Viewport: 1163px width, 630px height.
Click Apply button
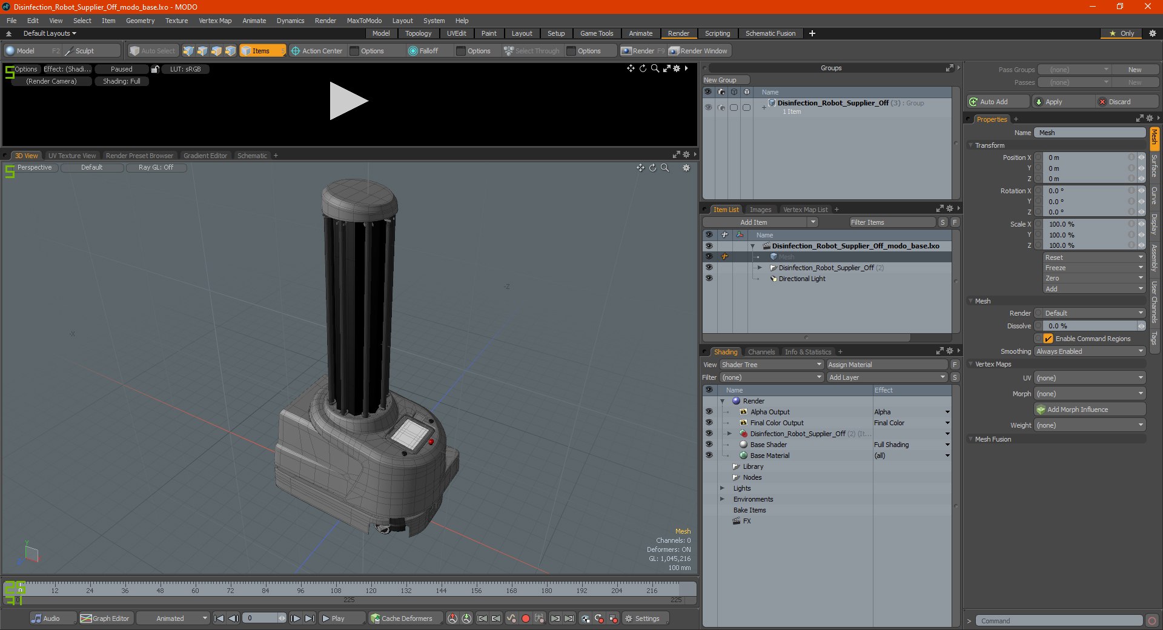(x=1064, y=102)
